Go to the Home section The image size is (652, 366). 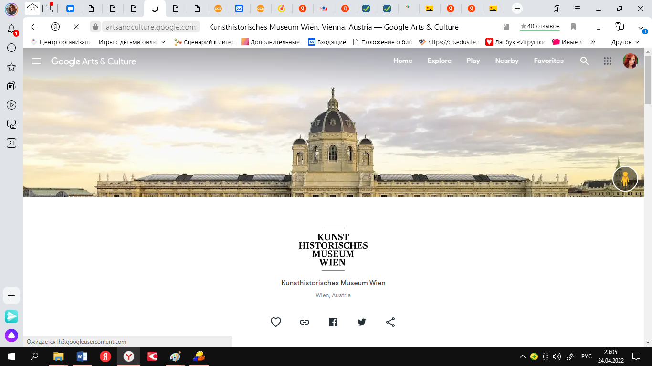pyautogui.click(x=403, y=61)
